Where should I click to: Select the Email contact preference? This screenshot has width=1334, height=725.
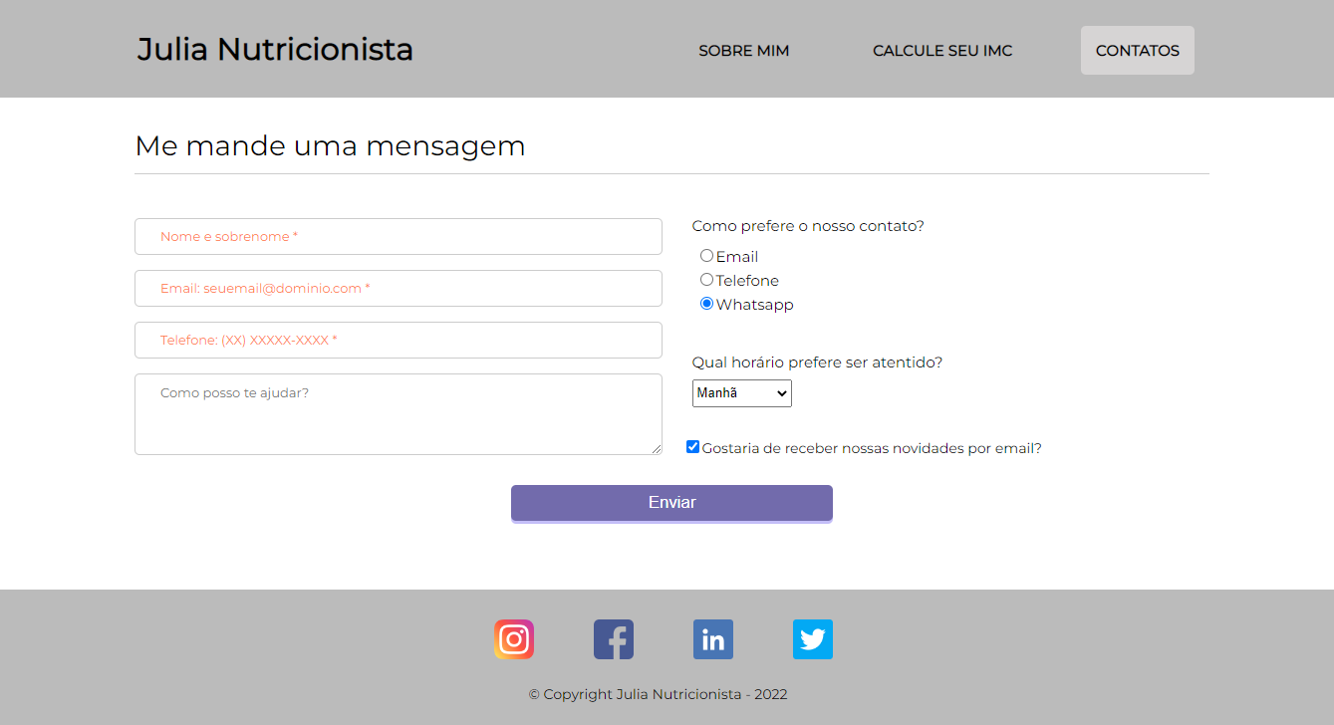tap(706, 255)
